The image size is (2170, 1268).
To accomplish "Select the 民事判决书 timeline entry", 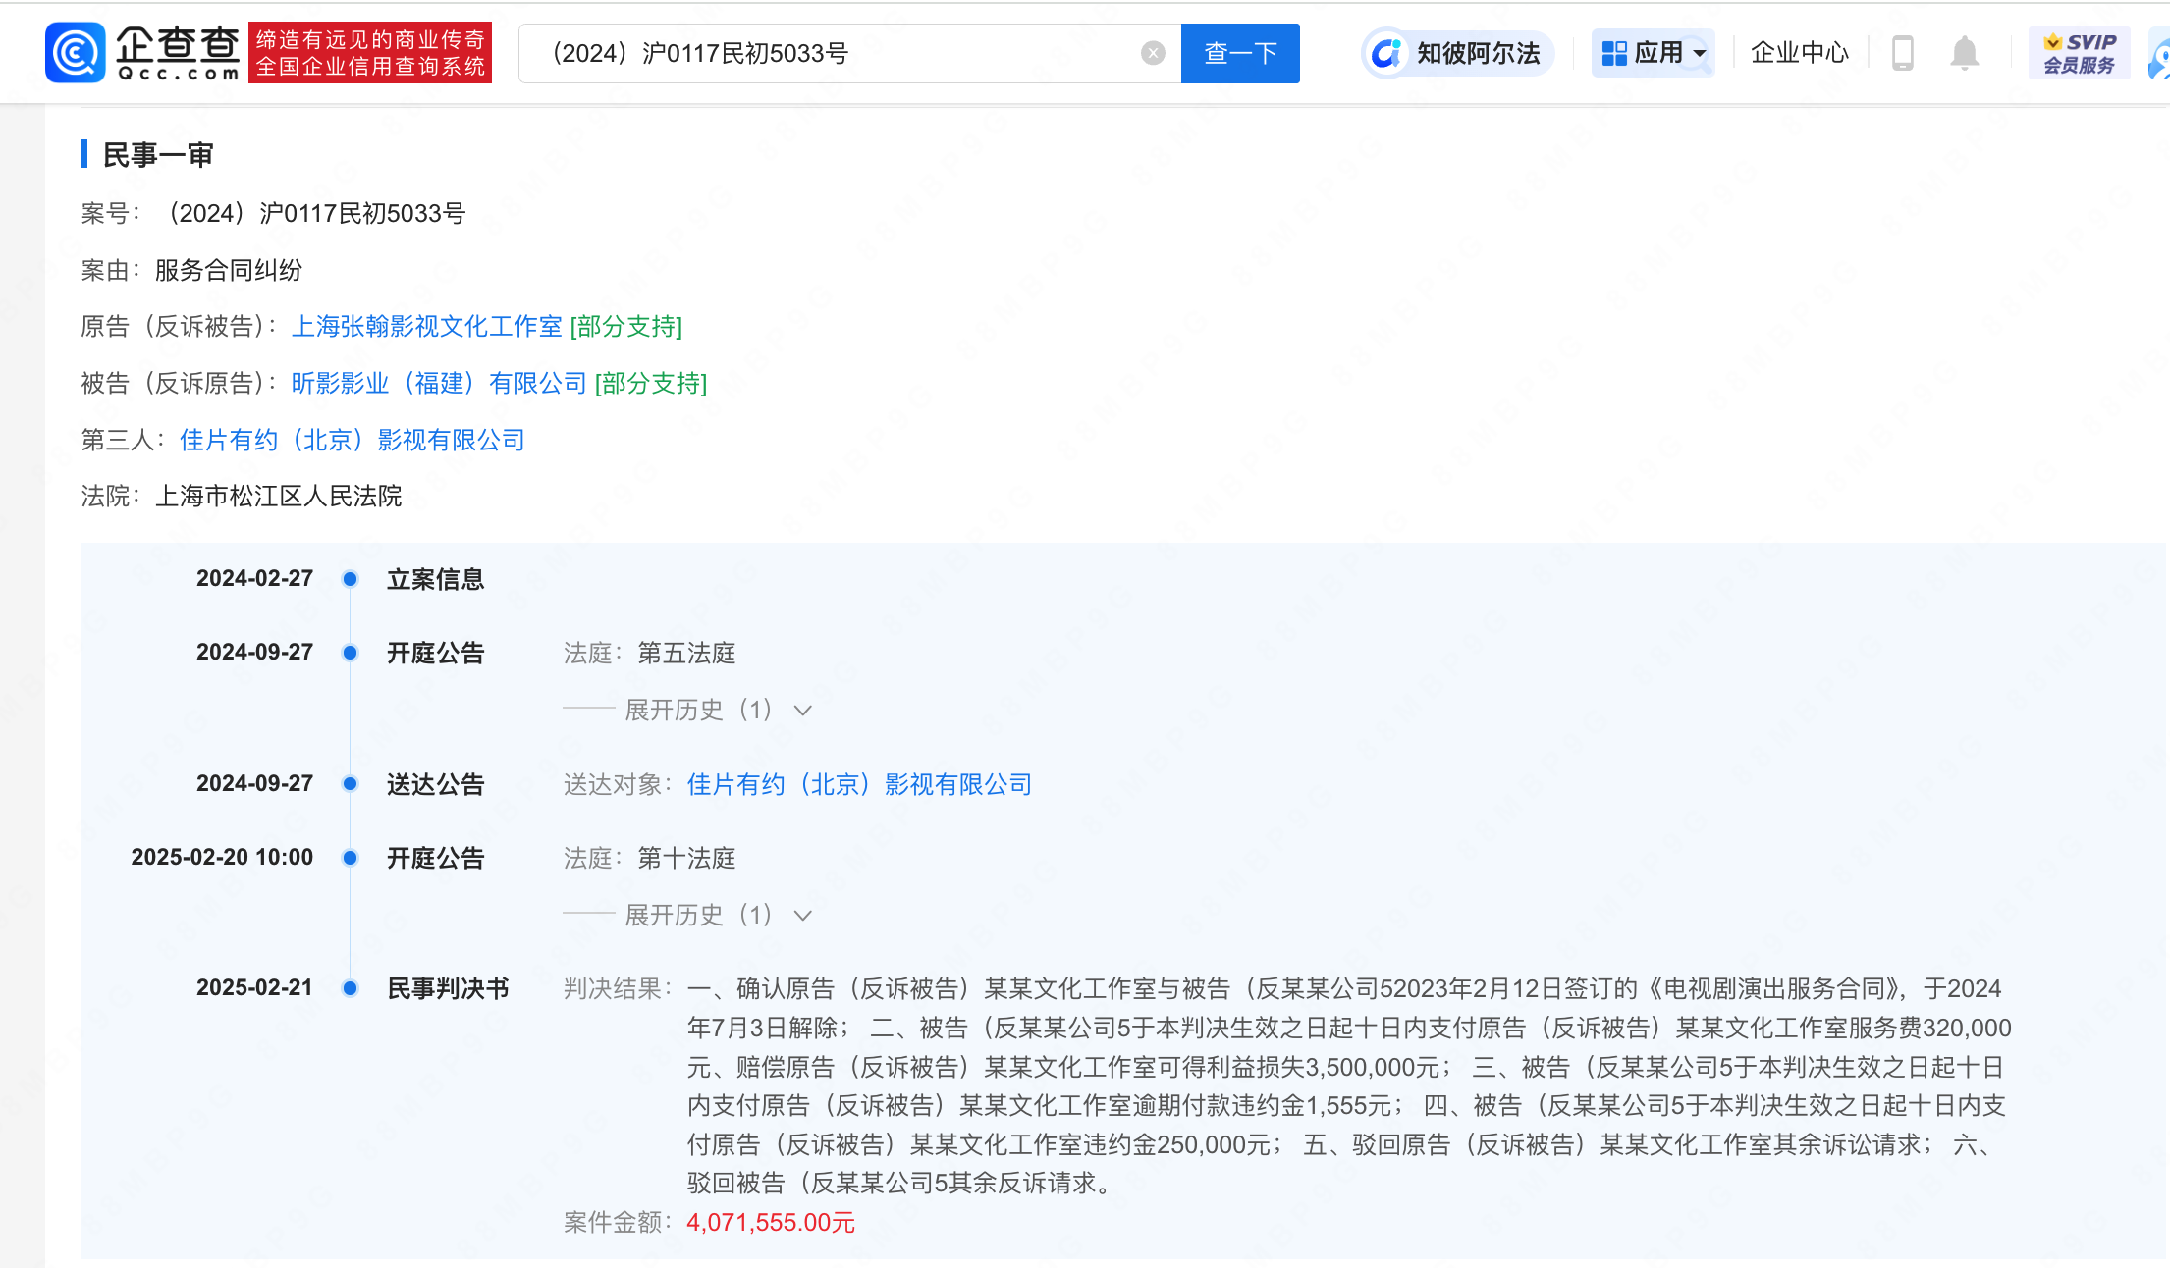I will pyautogui.click(x=448, y=988).
